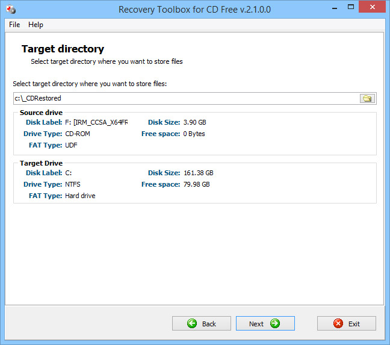Screen dimensions: 390x345
Task: Click the application icon in title bar
Action: coord(11,10)
